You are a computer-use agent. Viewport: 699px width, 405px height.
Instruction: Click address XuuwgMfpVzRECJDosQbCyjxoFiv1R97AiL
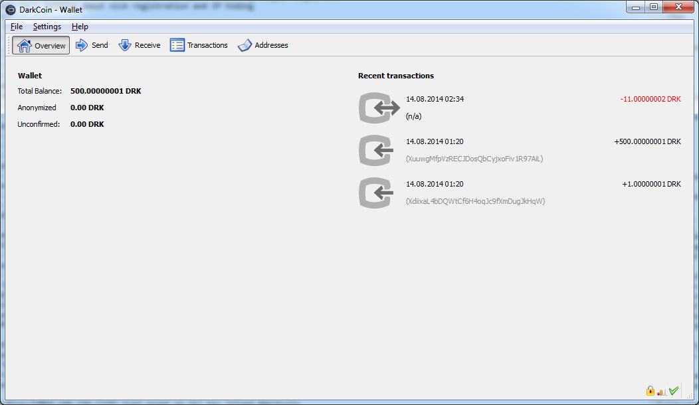[474, 159]
